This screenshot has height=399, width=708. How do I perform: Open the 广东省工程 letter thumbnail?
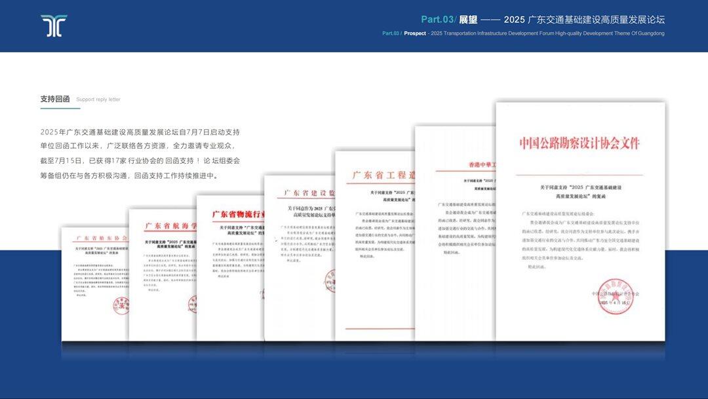click(x=375, y=246)
